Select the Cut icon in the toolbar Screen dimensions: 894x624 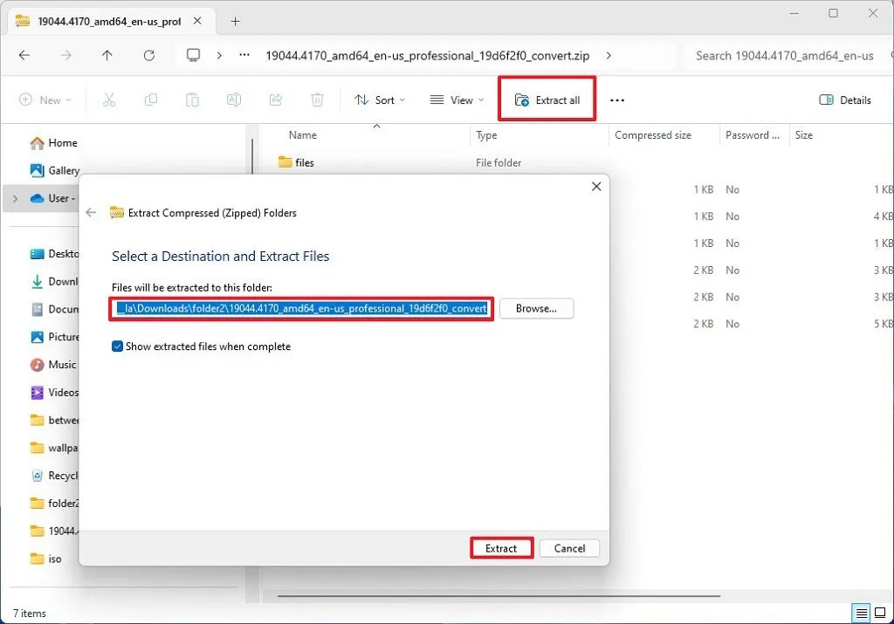(x=109, y=99)
